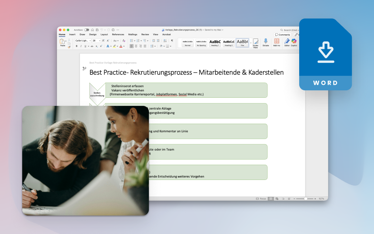This screenshot has width=374, height=234.
Task: Select Align Right paragraph alignment
Action: point(140,46)
